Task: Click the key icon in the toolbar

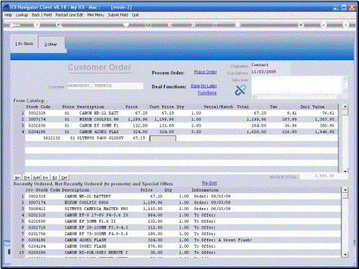Action: [x=15, y=25]
